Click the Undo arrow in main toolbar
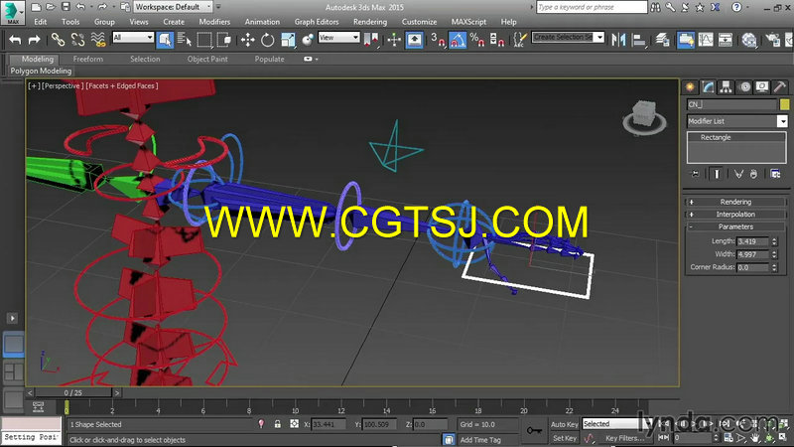Image resolution: width=794 pixels, height=447 pixels. click(15, 40)
